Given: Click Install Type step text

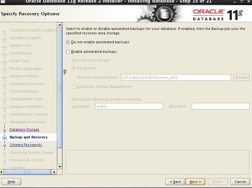Looking at the screenshot, I should pos(19,61).
